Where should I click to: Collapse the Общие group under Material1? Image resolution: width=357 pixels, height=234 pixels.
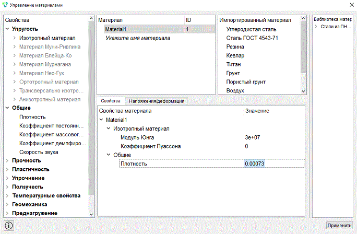click(109, 155)
